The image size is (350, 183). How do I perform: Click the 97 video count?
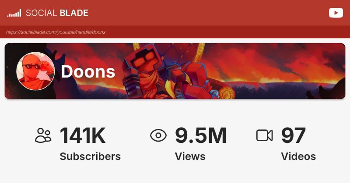293,136
